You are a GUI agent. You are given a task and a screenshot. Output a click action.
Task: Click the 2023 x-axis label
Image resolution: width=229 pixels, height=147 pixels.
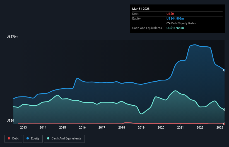(x=220, y=127)
